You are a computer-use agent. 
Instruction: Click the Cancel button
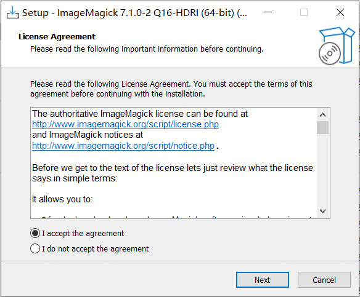click(324, 280)
